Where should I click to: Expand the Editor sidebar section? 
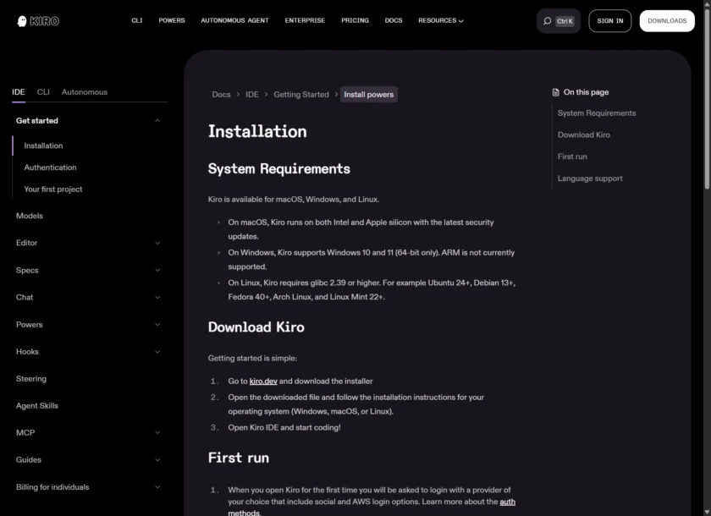[x=157, y=244]
